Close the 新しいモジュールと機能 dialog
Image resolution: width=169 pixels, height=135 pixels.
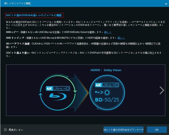pyautogui.click(x=166, y=4)
